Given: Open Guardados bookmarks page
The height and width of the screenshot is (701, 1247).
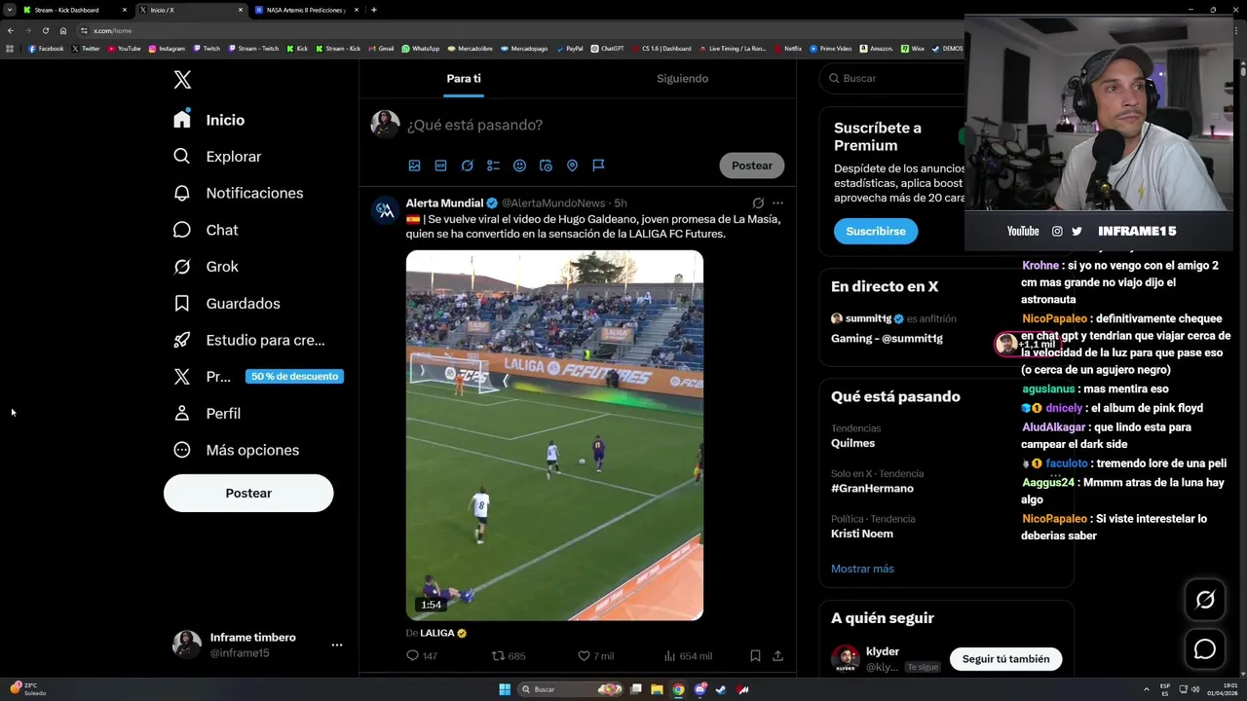Looking at the screenshot, I should coord(226,304).
